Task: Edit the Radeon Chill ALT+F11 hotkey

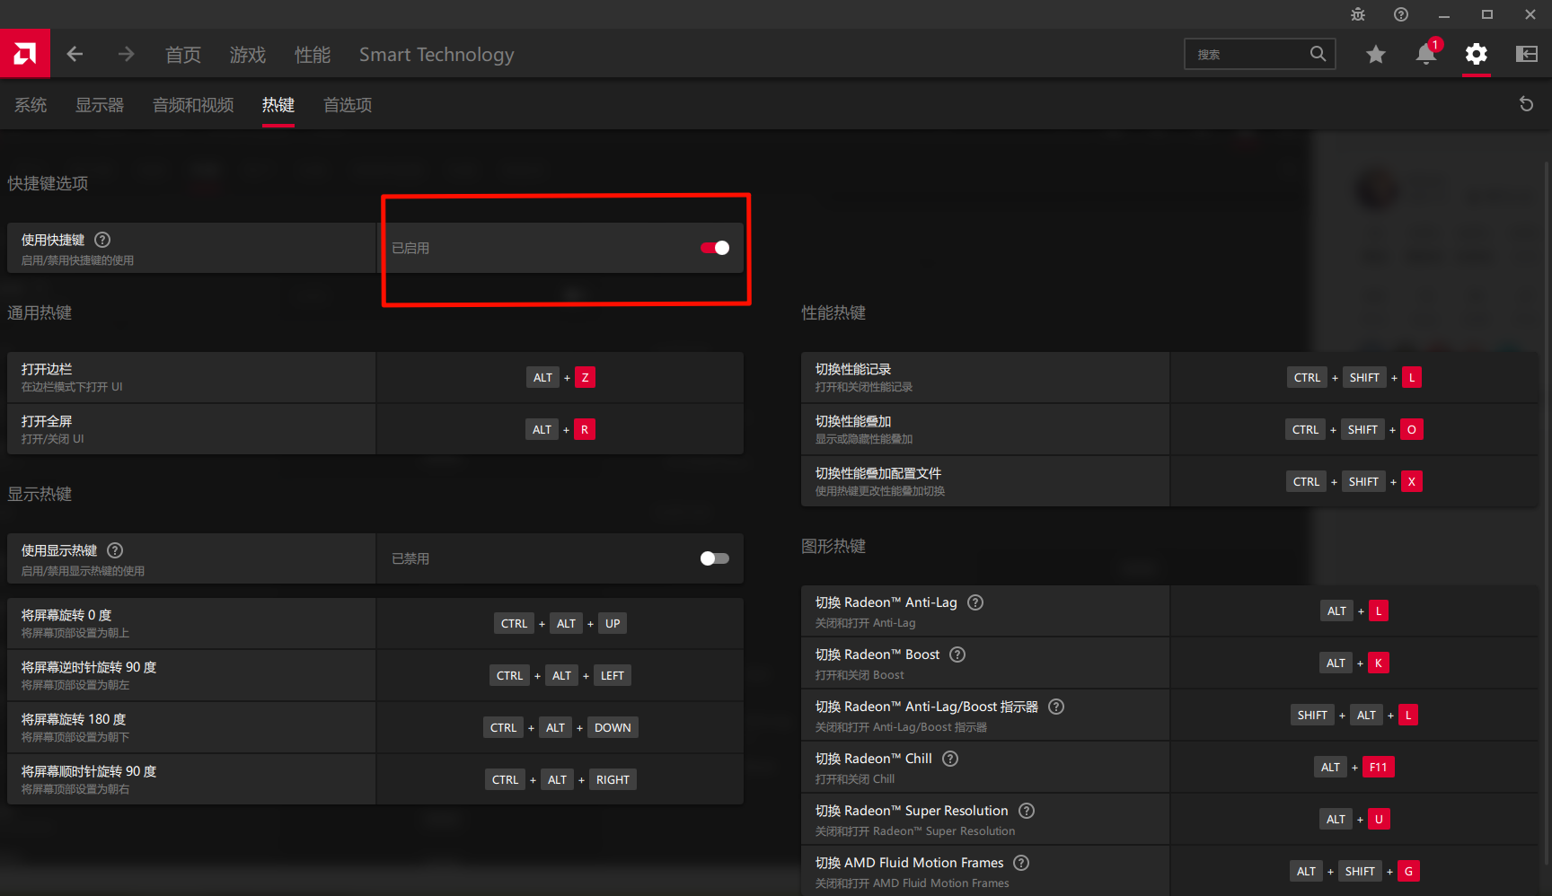Action: [1354, 768]
